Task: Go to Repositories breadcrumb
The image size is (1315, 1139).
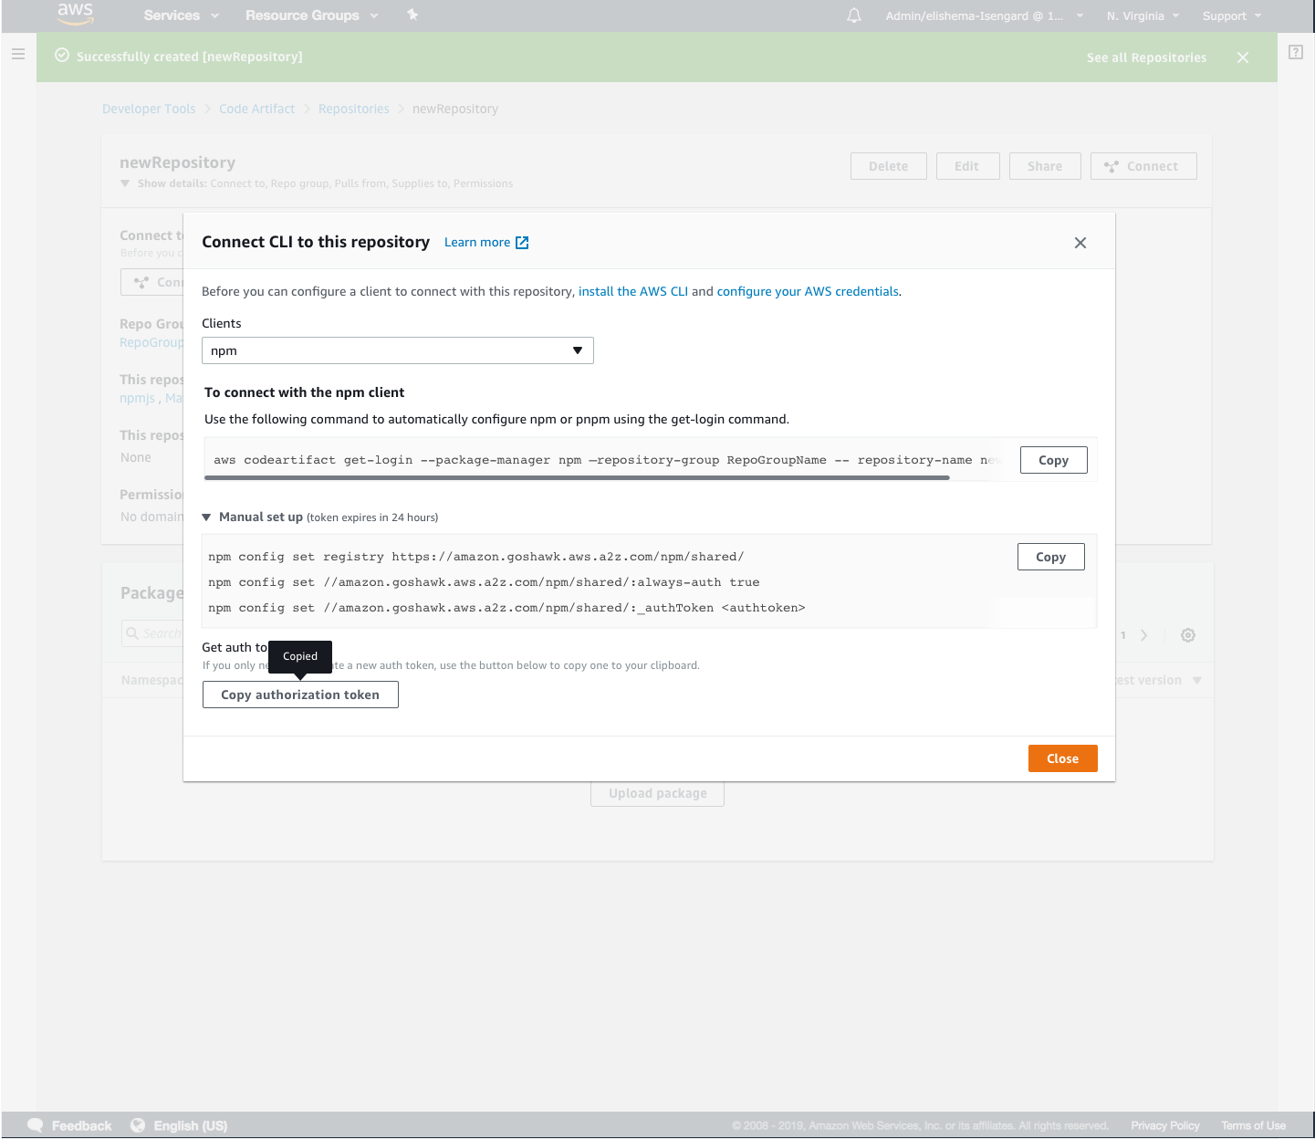Action: 353,109
